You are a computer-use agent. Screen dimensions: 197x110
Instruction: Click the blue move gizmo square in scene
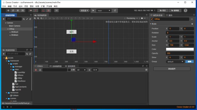(x=74, y=40)
